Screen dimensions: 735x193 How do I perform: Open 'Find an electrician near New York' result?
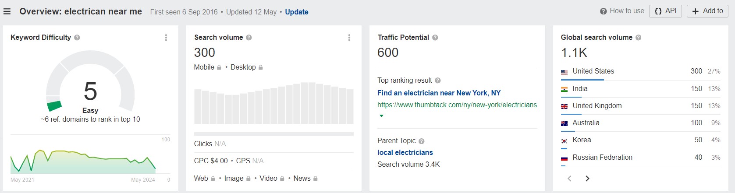(439, 93)
